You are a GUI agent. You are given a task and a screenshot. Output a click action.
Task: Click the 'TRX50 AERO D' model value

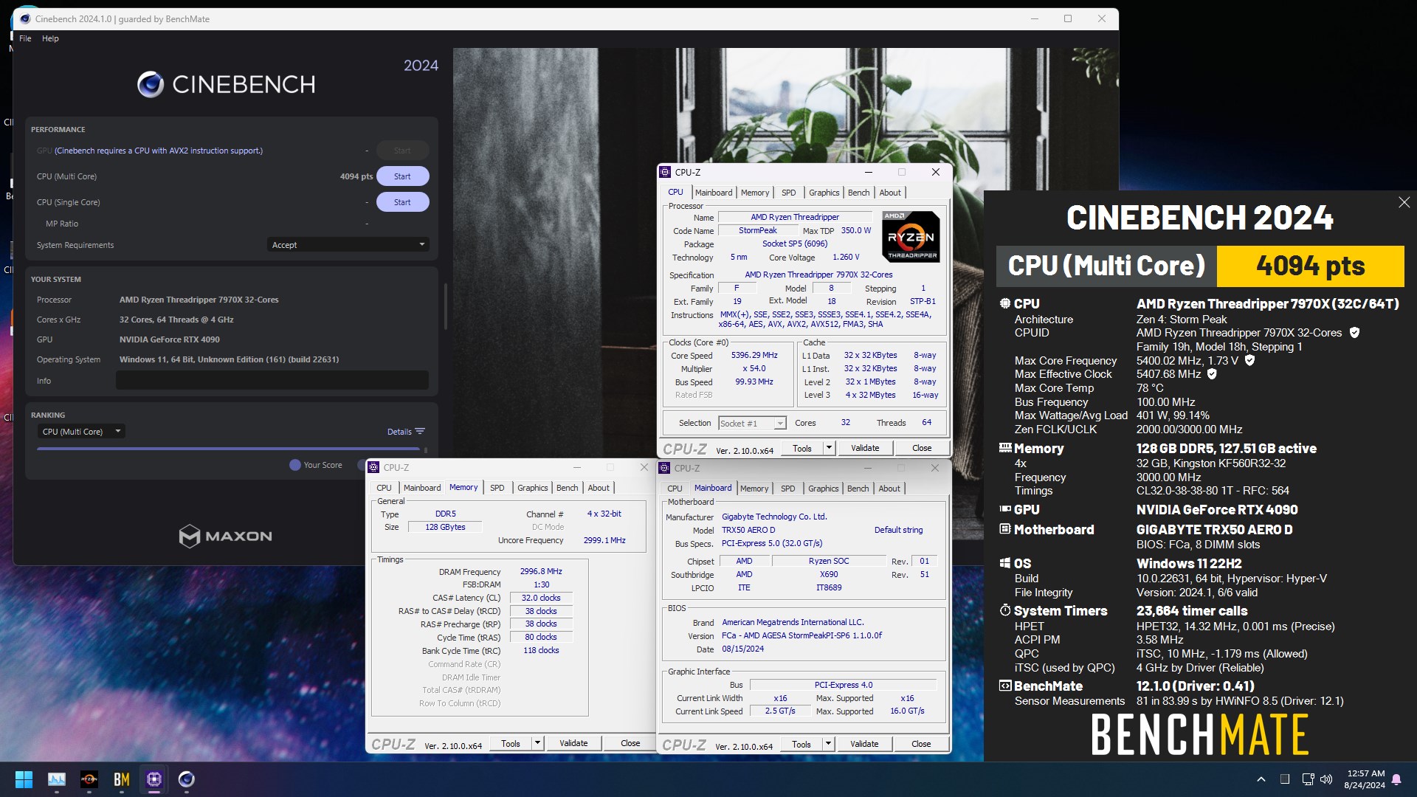(x=748, y=530)
